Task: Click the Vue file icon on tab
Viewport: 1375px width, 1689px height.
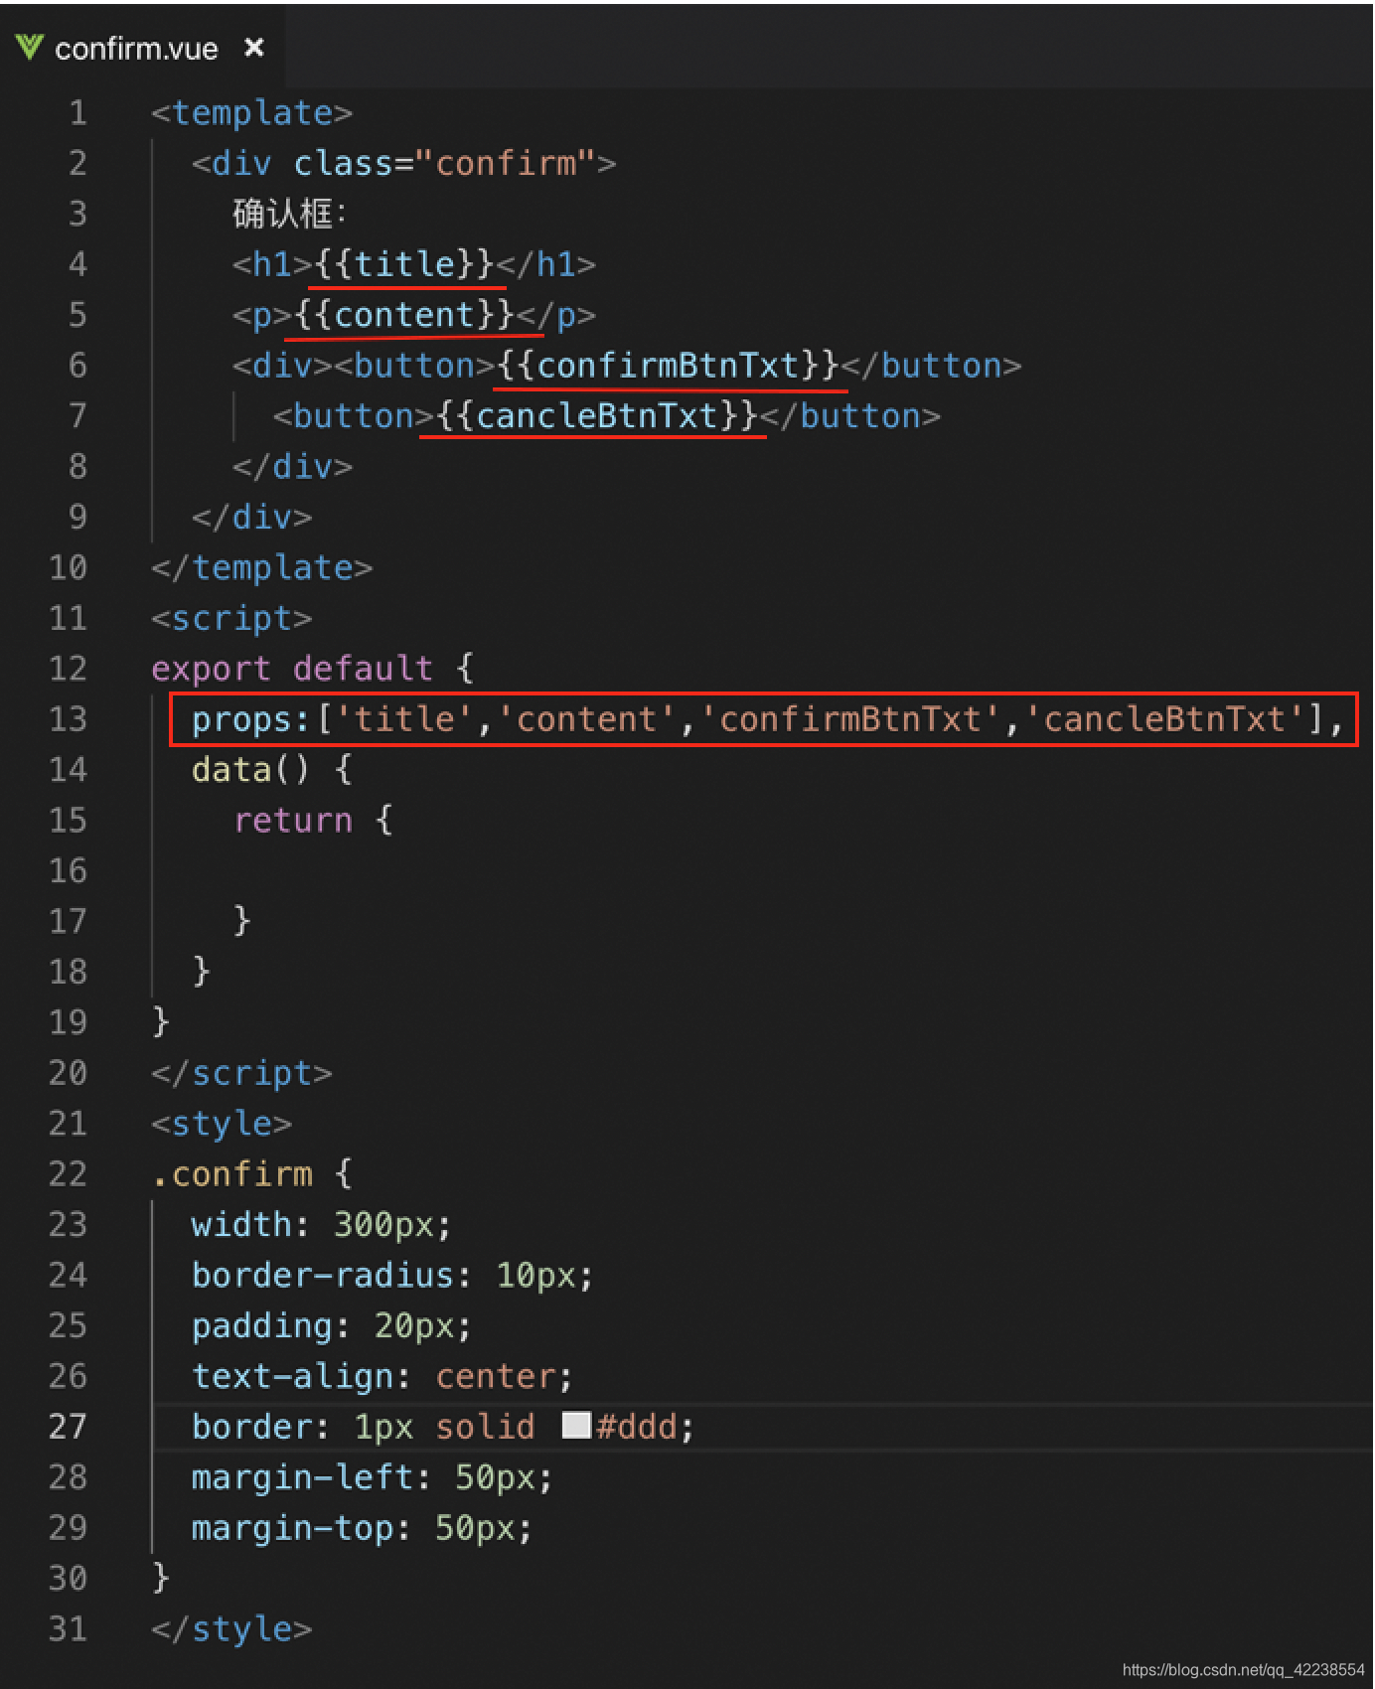Action: [x=30, y=47]
